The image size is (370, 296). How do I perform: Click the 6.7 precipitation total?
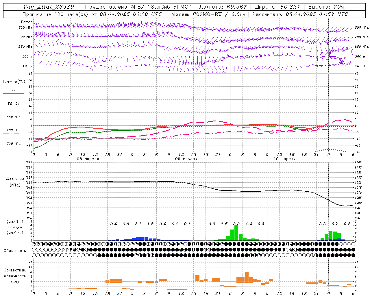coord(335,224)
